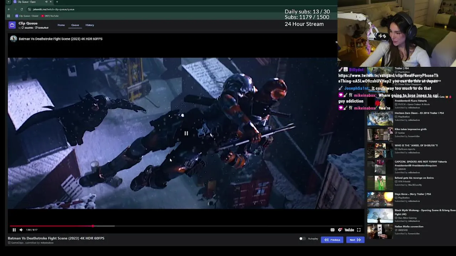The height and width of the screenshot is (256, 456).
Task: Open SirMuffin9 author link
Action: point(42,28)
